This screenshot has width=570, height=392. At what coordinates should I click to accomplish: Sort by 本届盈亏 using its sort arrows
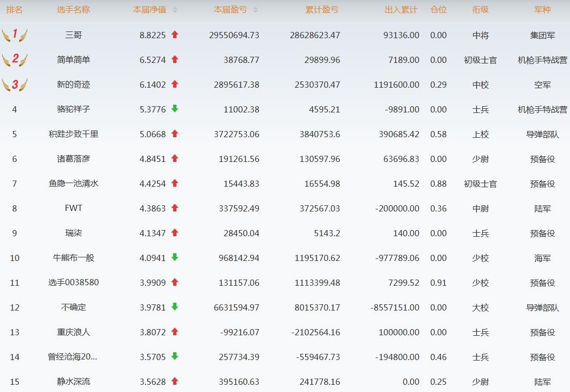tap(255, 10)
